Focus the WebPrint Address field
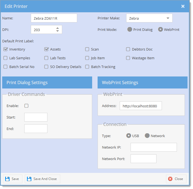The height and width of the screenshot is (189, 193). [141, 106]
